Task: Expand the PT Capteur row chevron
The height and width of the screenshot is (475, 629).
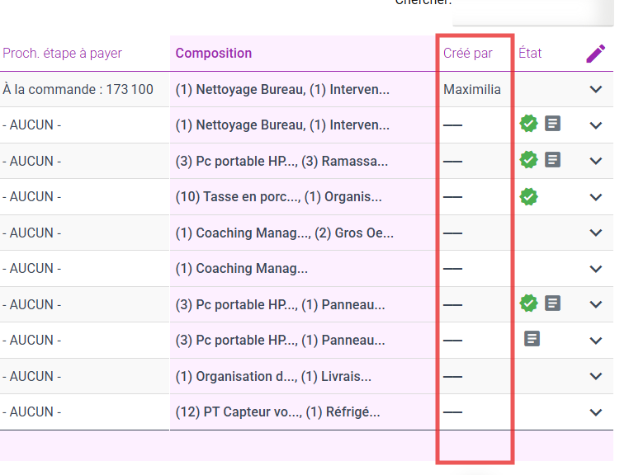Action: pos(596,412)
